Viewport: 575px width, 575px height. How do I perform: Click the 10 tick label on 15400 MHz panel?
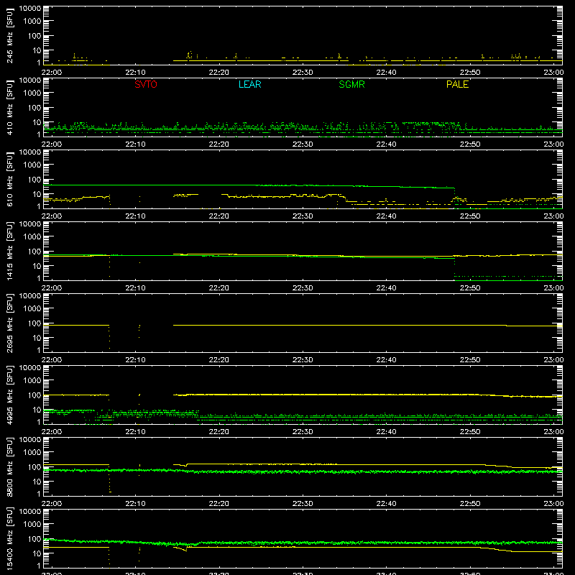pos(37,553)
